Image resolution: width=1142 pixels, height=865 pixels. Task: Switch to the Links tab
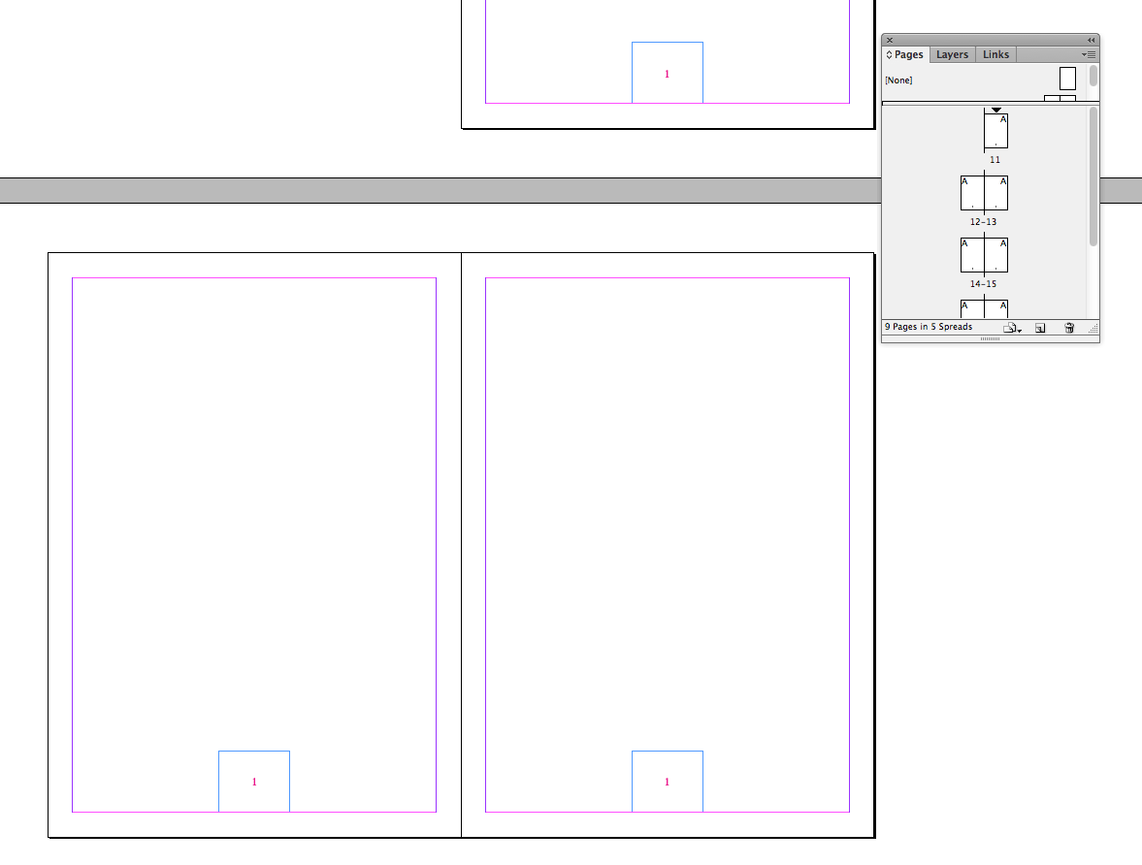coord(995,54)
